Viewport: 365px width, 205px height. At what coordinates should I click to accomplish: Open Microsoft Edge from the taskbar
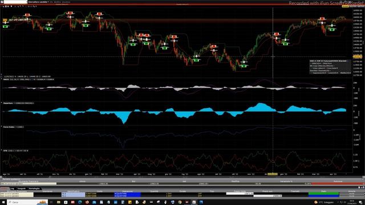click(x=80, y=202)
